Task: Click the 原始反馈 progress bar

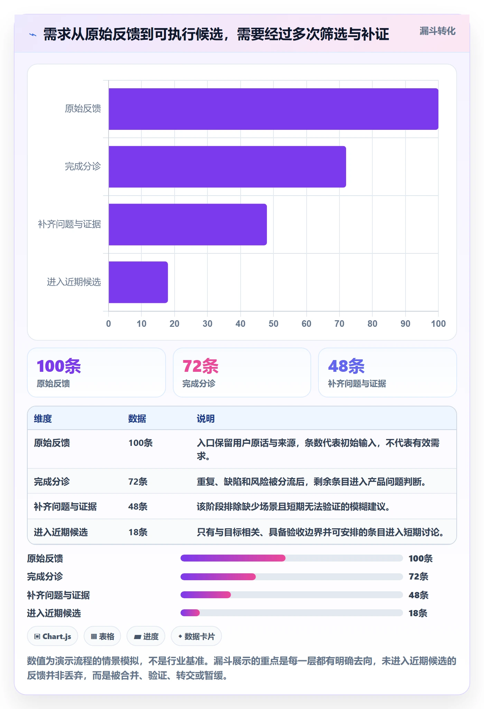Action: tap(292, 558)
